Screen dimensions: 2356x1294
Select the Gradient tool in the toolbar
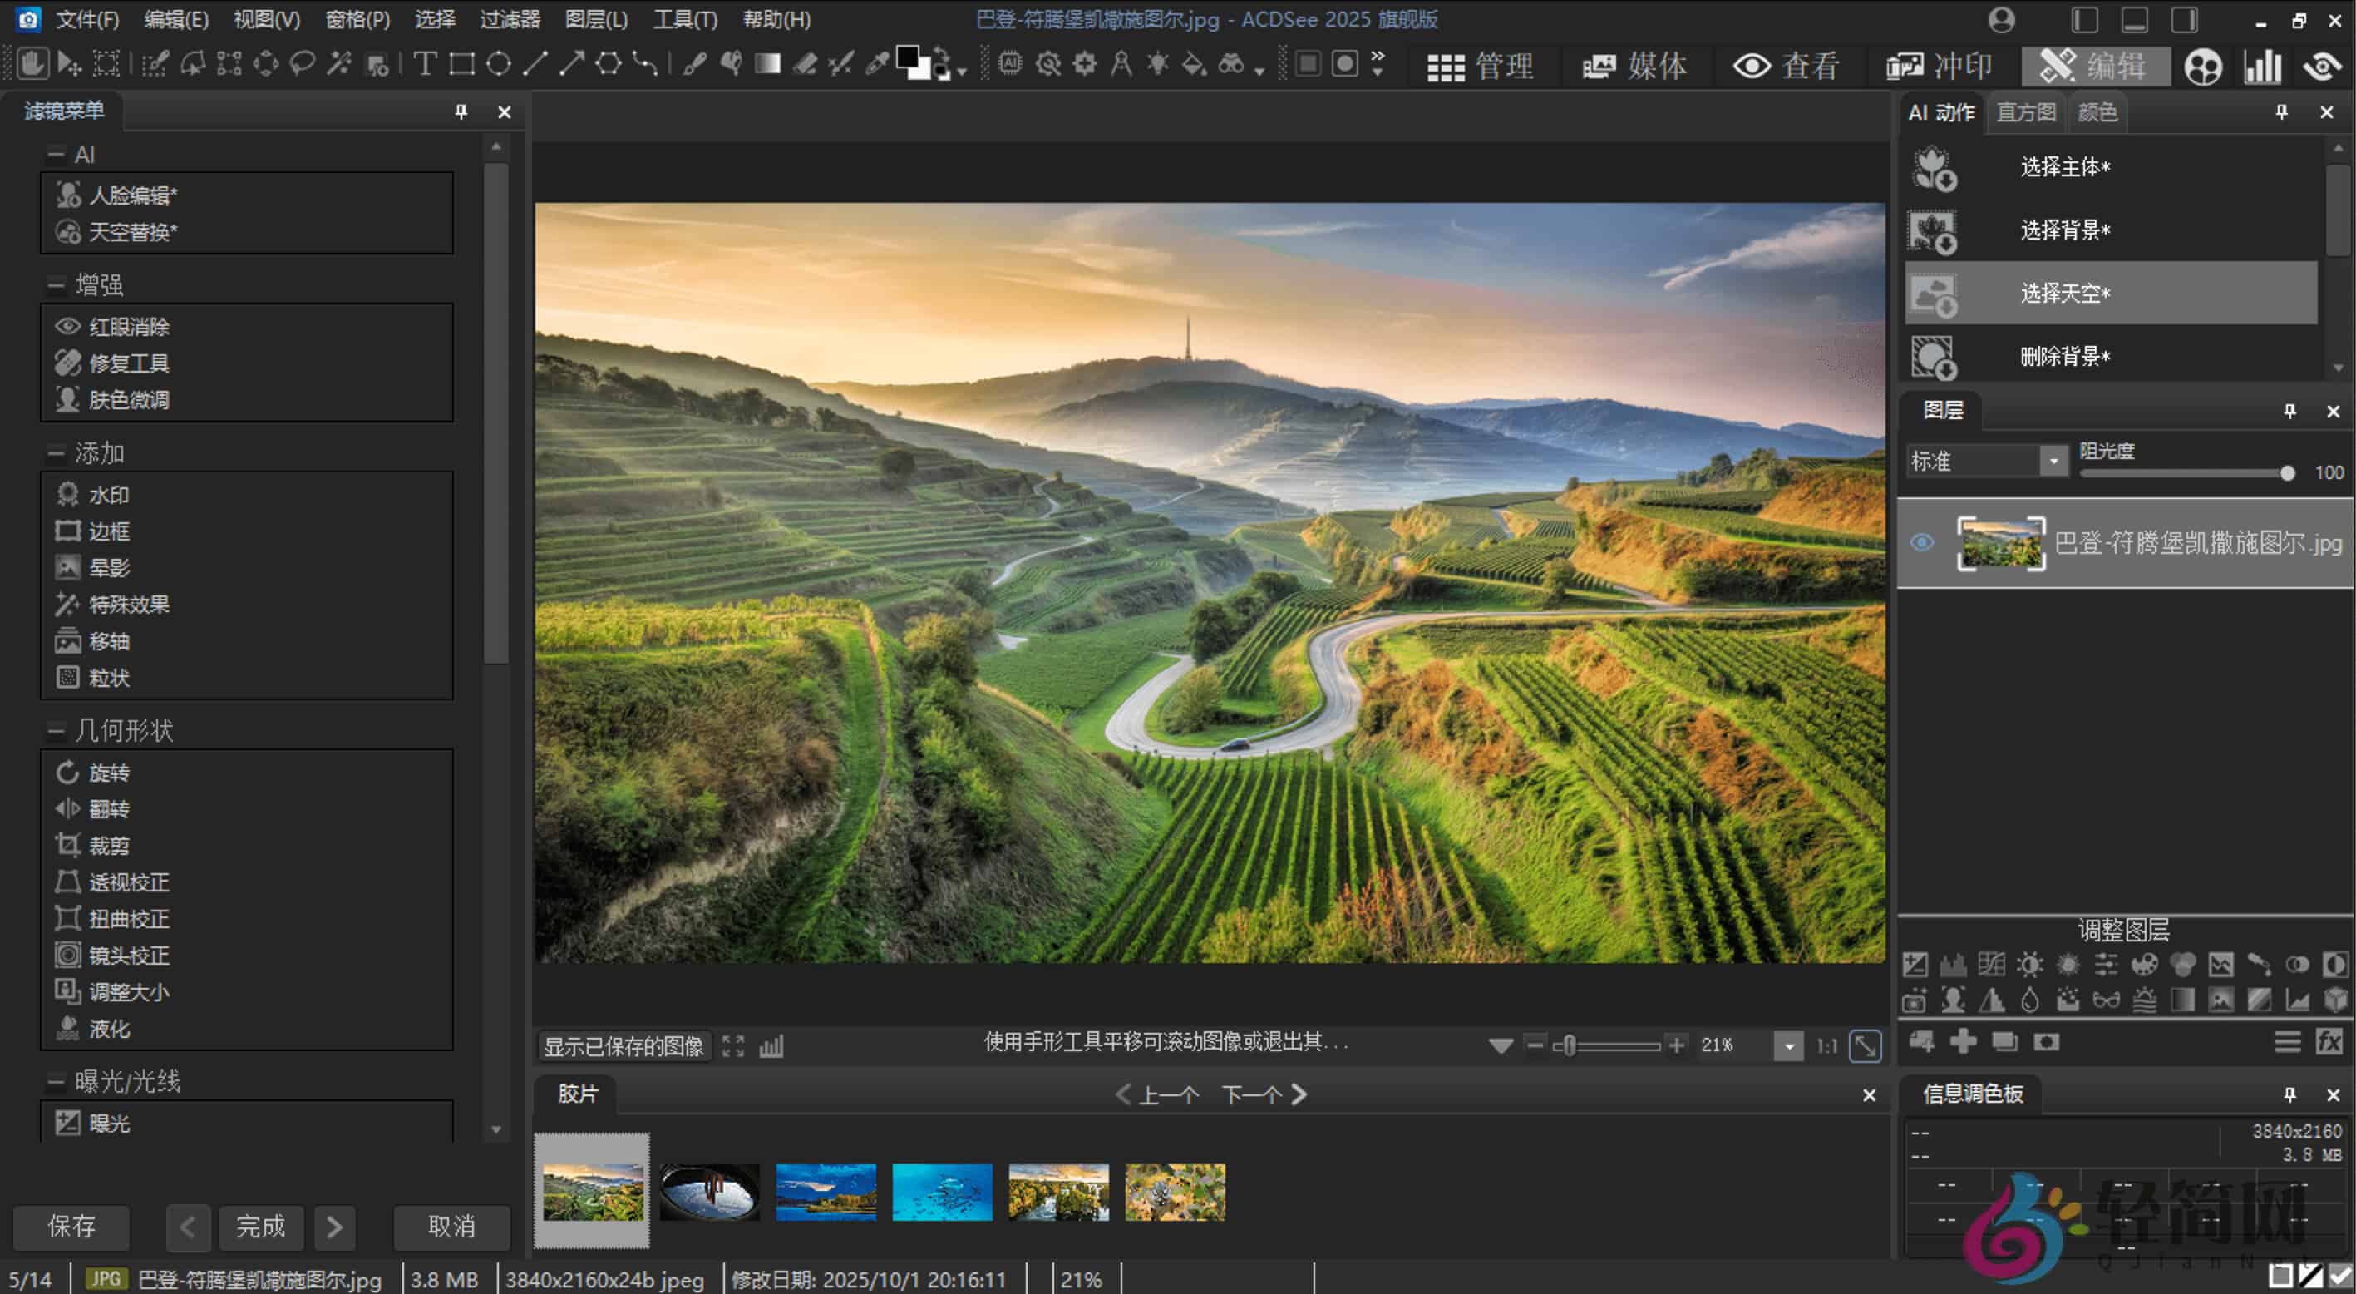[767, 64]
